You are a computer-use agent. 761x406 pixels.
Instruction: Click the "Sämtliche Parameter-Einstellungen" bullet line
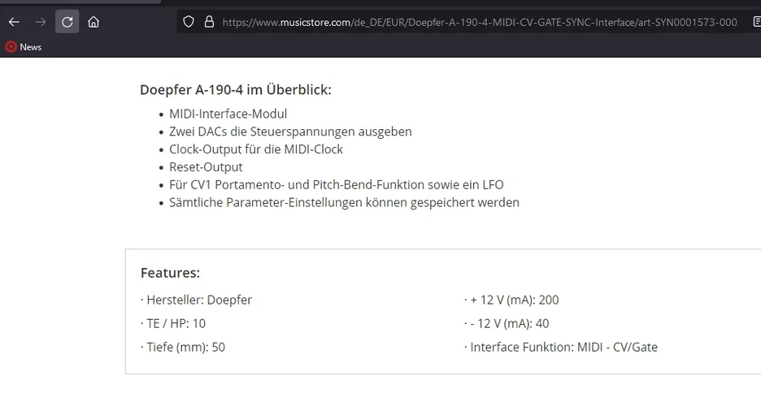tap(344, 203)
